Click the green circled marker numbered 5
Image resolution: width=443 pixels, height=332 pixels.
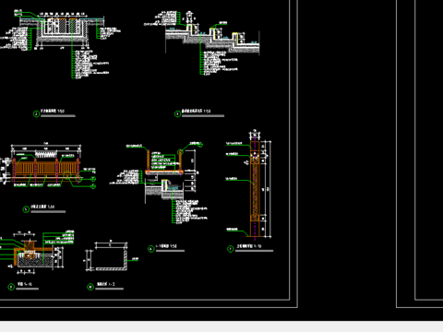[26, 209]
